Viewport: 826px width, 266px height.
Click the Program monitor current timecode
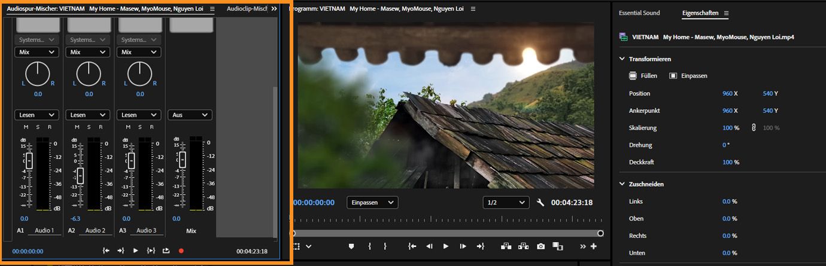coord(314,203)
